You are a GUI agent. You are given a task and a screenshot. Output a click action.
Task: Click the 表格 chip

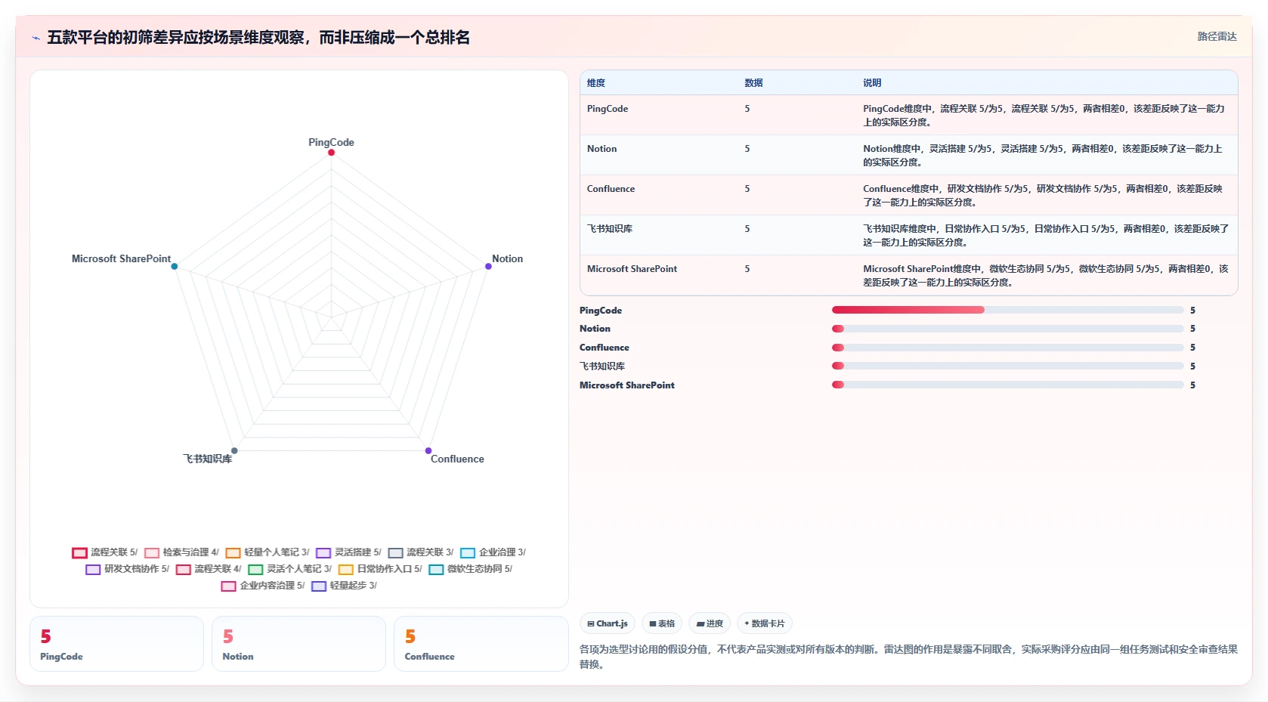(x=662, y=623)
